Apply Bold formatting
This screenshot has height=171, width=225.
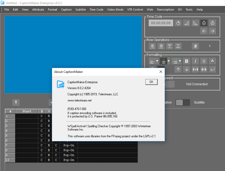pyautogui.click(x=186, y=61)
